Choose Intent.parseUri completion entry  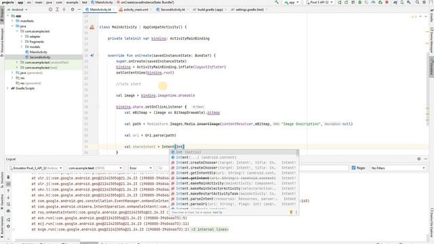click(x=234, y=204)
